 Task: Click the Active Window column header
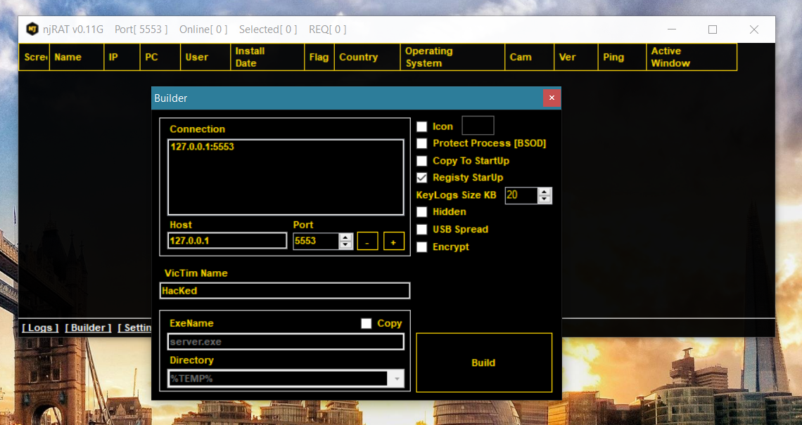pos(691,57)
